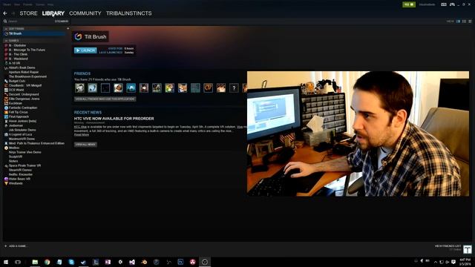Open HTC Vive Now Available For Preorder news
This screenshot has width=475, height=267.
[114, 119]
